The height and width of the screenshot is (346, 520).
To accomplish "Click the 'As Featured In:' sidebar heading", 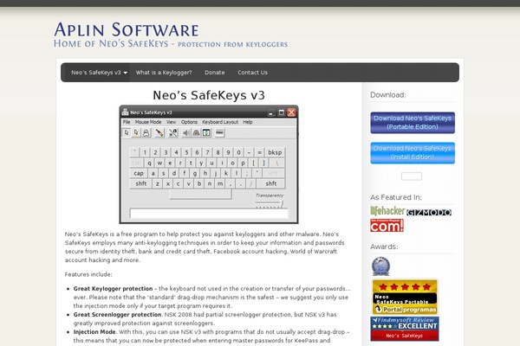I will [x=396, y=197].
